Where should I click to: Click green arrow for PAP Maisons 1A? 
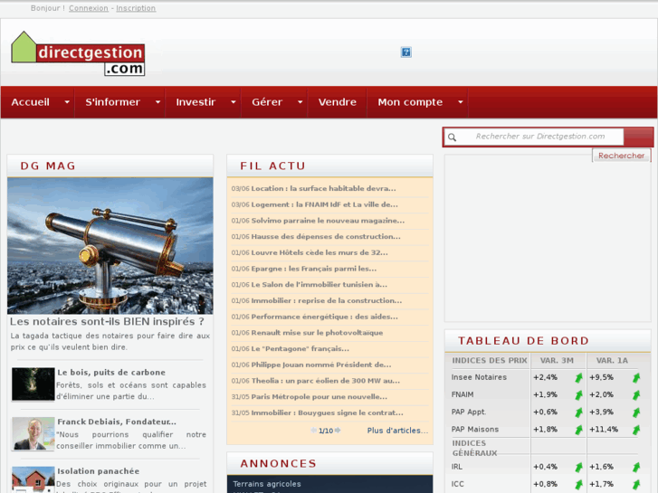click(x=636, y=430)
